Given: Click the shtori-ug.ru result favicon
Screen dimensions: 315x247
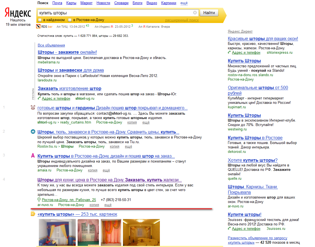Looking at the screenshot, I should [33, 107].
